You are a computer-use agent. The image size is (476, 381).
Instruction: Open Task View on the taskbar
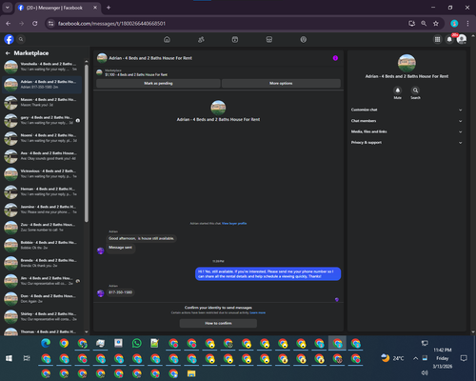(x=27, y=358)
